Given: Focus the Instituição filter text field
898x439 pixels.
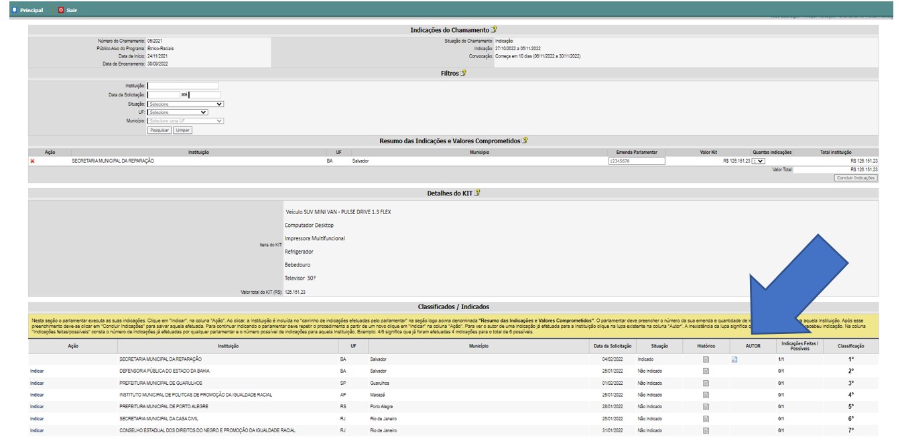Looking at the screenshot, I should click(183, 86).
